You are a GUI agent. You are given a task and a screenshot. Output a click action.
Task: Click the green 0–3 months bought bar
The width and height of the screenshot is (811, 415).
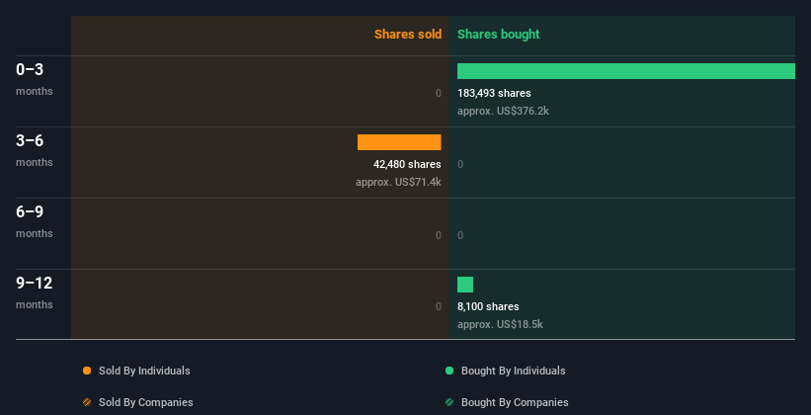click(625, 71)
